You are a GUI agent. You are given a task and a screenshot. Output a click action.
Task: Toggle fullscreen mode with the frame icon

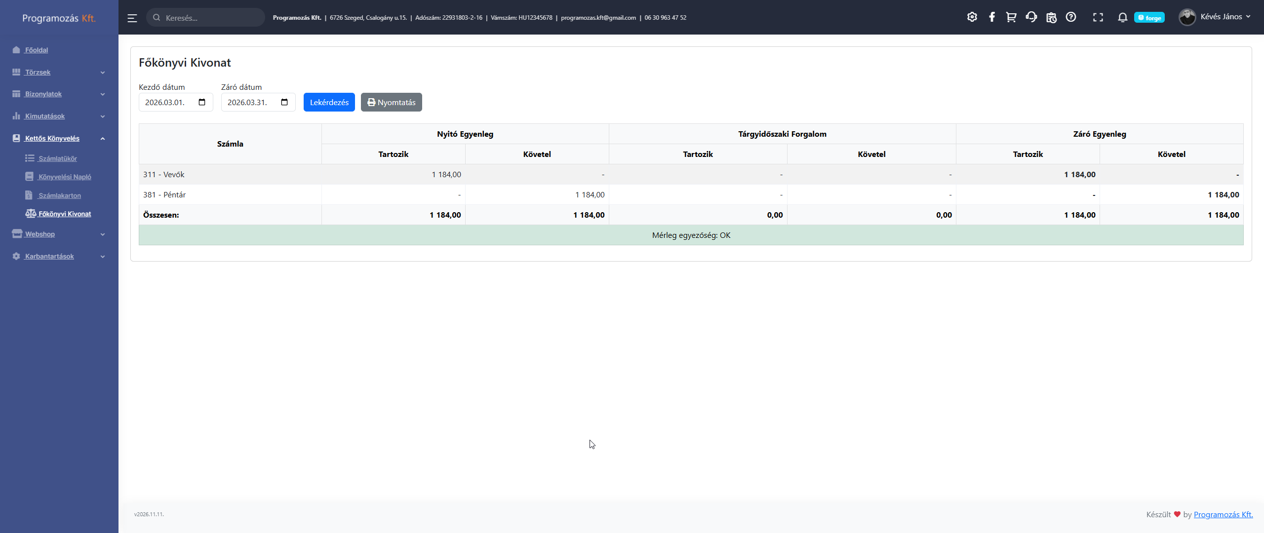(1098, 17)
